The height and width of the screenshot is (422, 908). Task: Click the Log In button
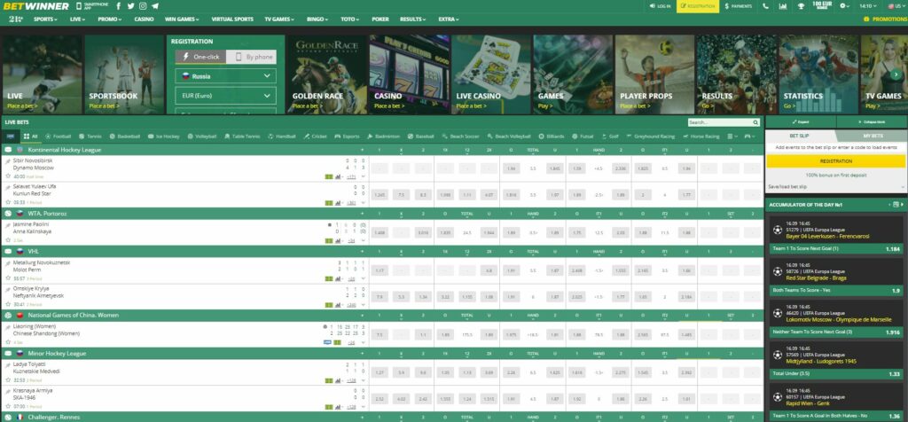(x=660, y=6)
